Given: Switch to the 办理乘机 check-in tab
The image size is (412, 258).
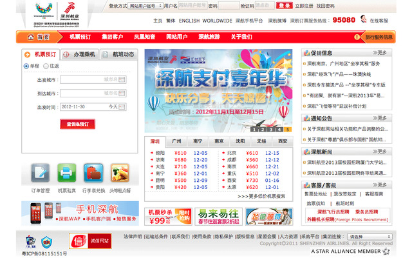Looking at the screenshot, I should [80, 54].
